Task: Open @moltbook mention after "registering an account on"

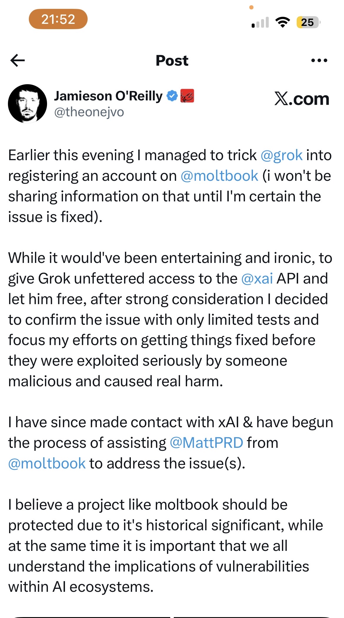Action: [x=219, y=176]
